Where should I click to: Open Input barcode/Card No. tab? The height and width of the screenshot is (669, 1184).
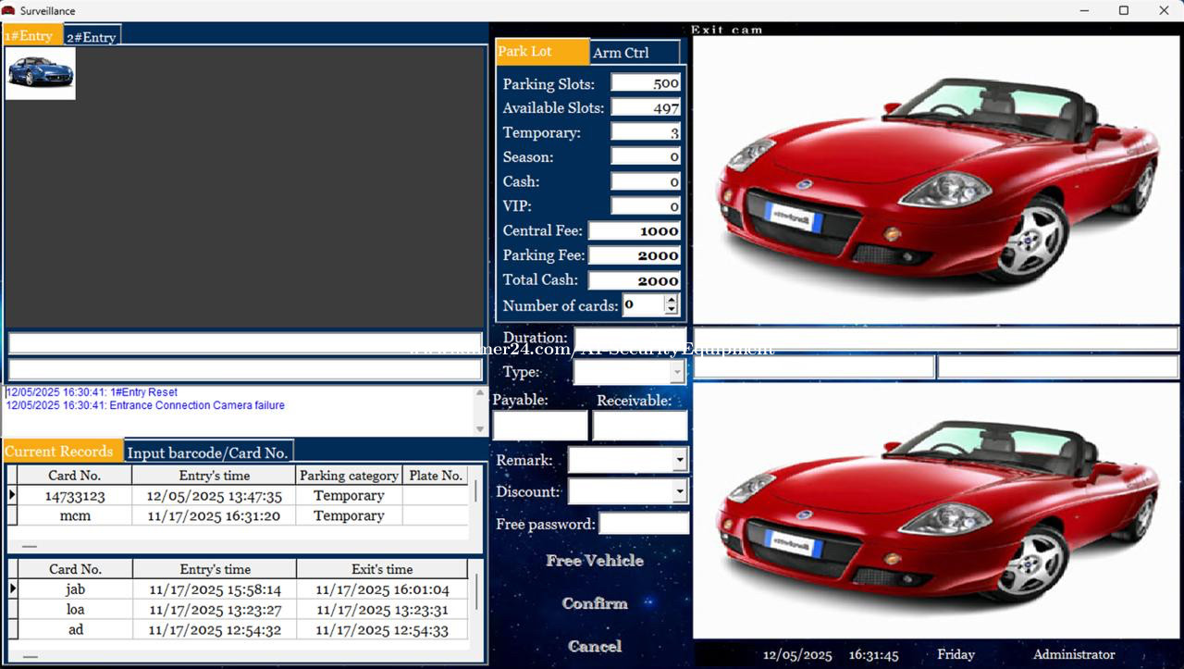(x=208, y=452)
